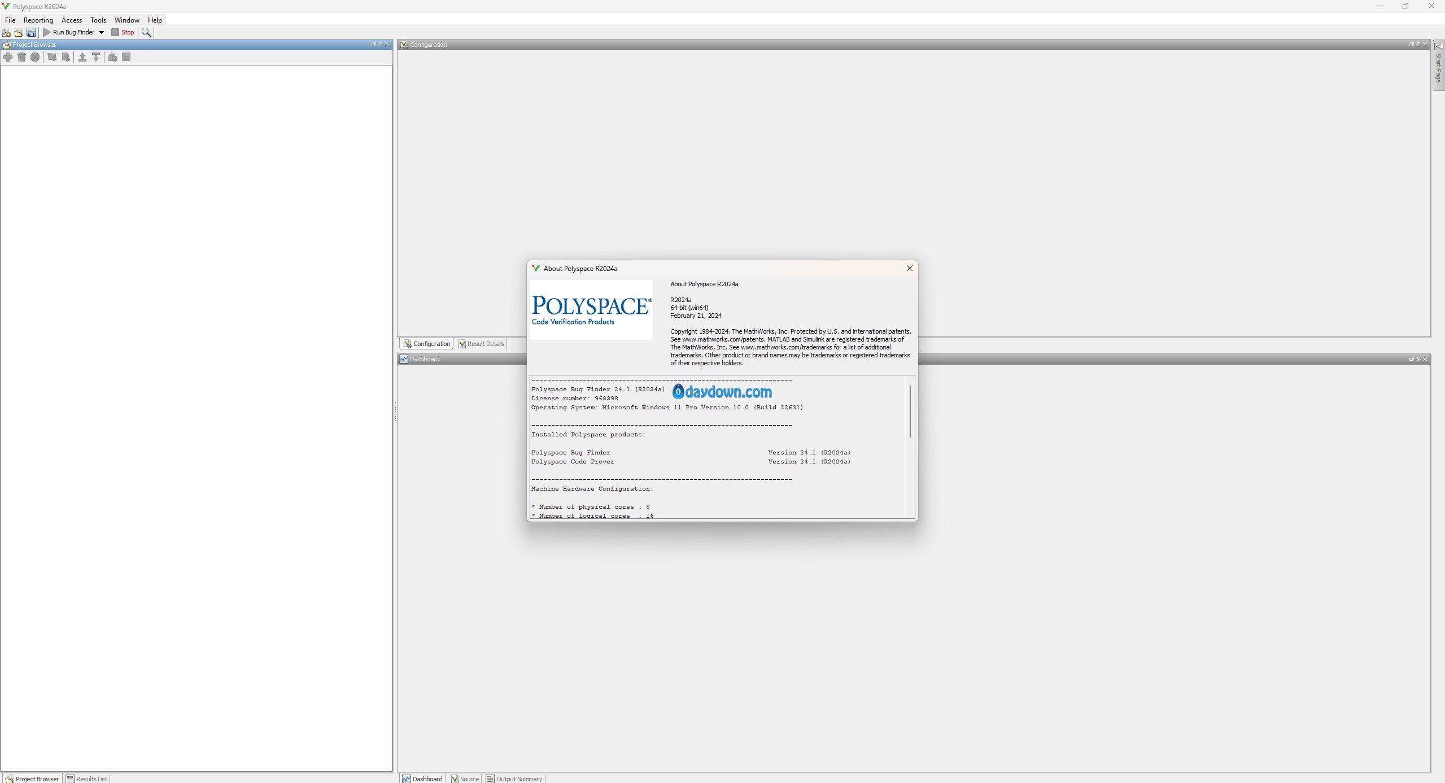Click the 'Number of physical cores : 8' line
Image resolution: width=1445 pixels, height=783 pixels.
(591, 506)
